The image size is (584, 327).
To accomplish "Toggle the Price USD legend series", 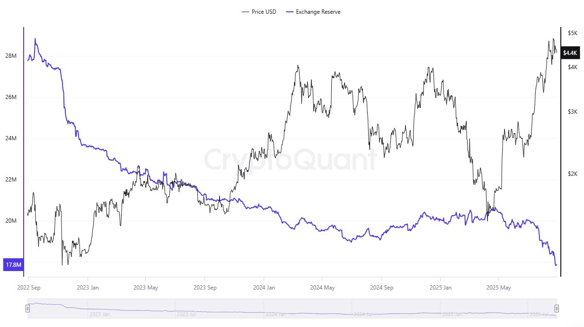I will [x=259, y=12].
